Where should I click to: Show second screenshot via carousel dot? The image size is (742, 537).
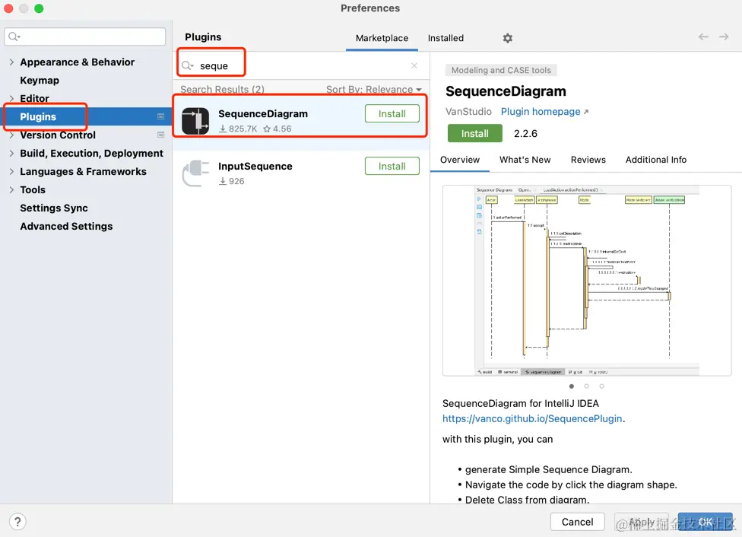click(x=587, y=386)
